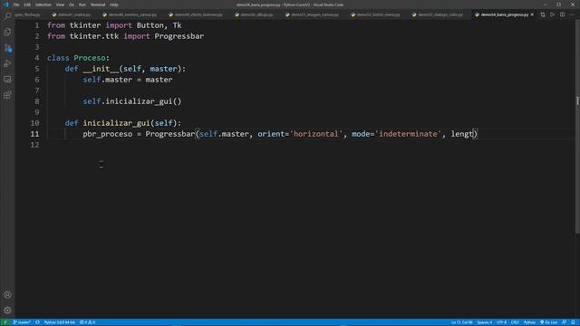Click the remote window indicator in status bar
This screenshot has height=326, width=580.
point(5,322)
